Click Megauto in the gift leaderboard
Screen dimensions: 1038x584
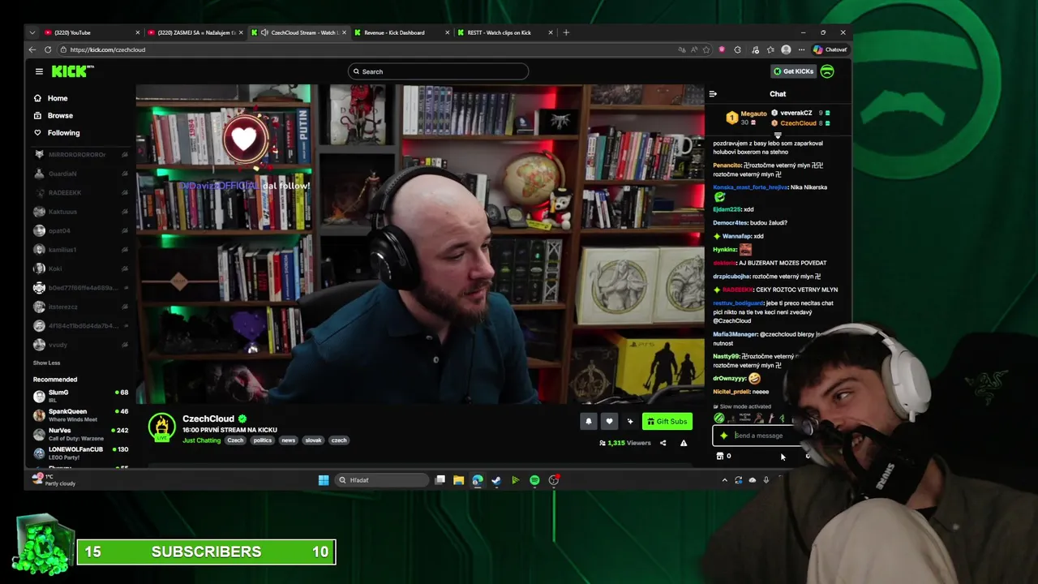(753, 114)
